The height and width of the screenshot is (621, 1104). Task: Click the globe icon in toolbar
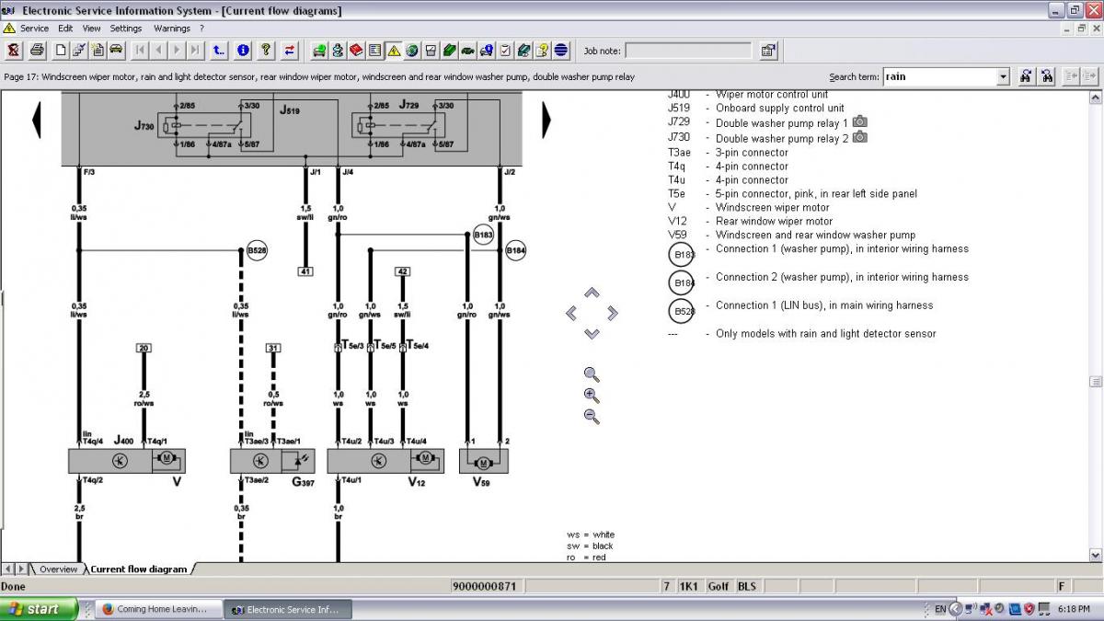(411, 50)
